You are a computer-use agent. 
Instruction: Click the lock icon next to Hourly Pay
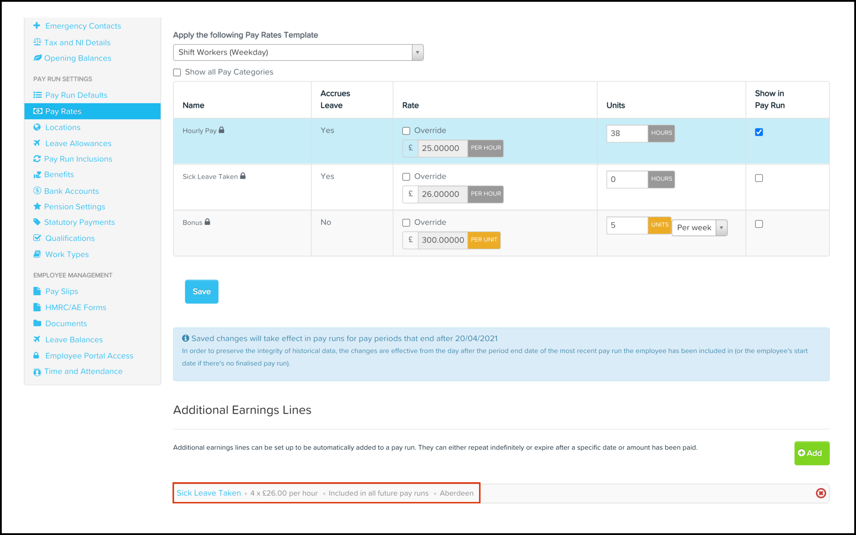[x=221, y=130]
